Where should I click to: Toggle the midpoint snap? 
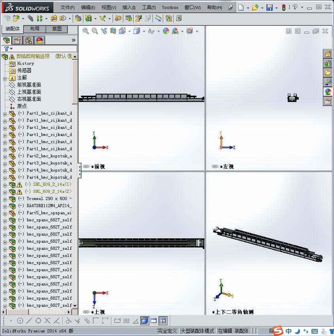click(29, 321)
